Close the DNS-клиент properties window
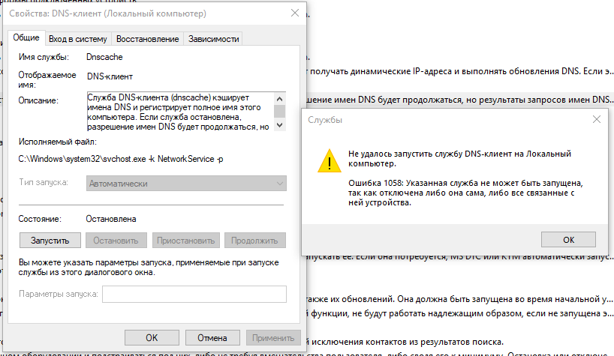 click(x=295, y=13)
